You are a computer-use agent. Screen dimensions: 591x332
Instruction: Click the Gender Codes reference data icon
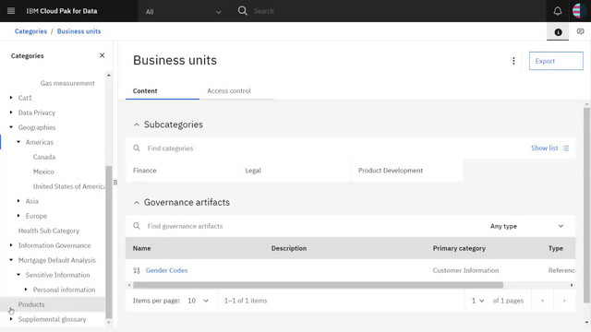[x=137, y=270]
